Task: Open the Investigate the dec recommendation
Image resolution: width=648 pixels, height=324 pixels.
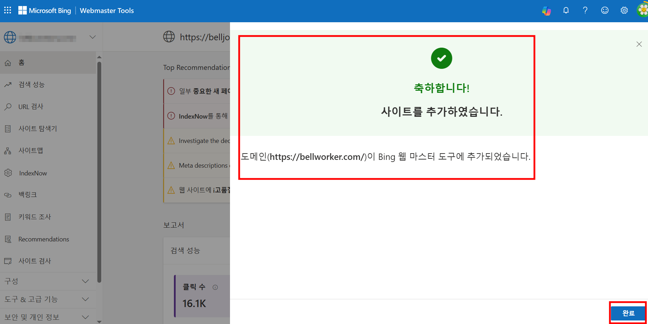Action: 197,140
